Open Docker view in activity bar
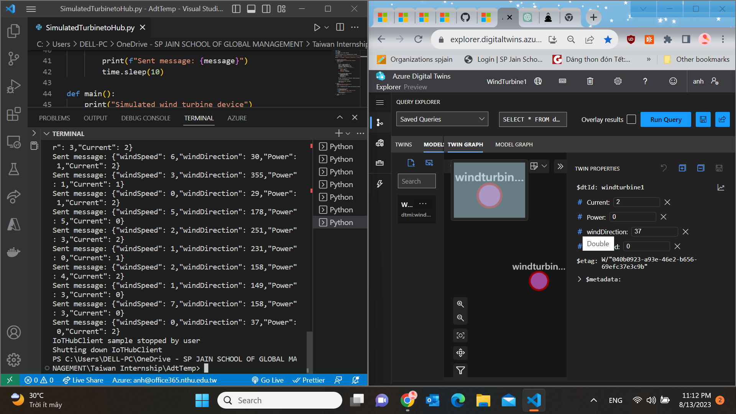The height and width of the screenshot is (414, 736). [14, 252]
